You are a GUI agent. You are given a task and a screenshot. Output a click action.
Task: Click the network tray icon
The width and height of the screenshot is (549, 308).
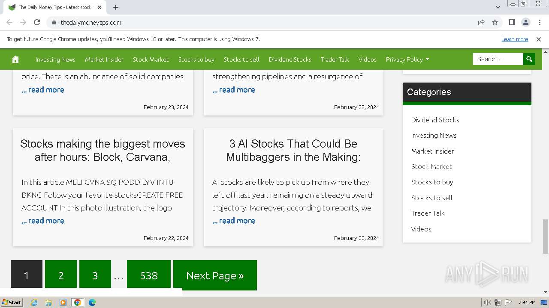[498, 302]
